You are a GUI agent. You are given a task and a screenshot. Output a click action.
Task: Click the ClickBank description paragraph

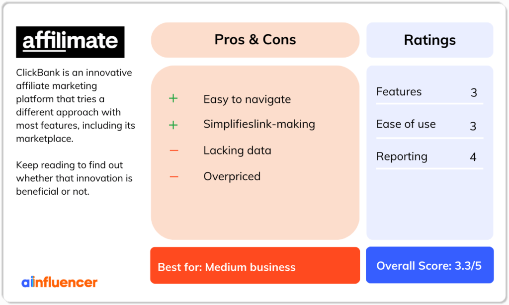coord(76,105)
